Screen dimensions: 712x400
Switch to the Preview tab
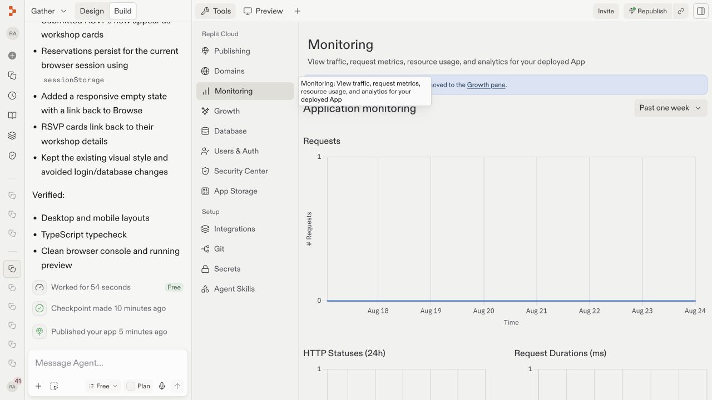click(263, 11)
